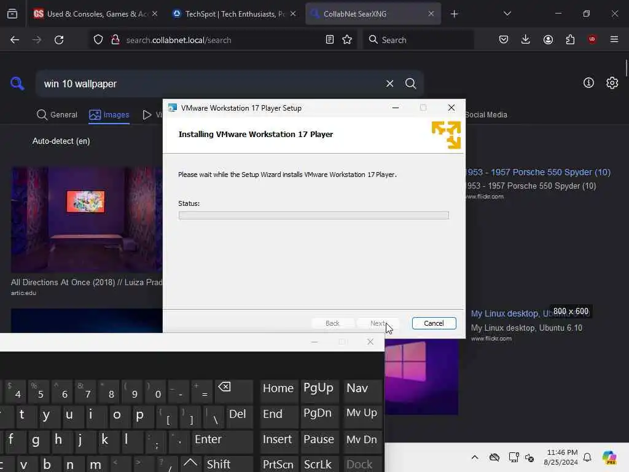
Task: Tap the Shift key on on-screen keyboard
Action: point(229,465)
